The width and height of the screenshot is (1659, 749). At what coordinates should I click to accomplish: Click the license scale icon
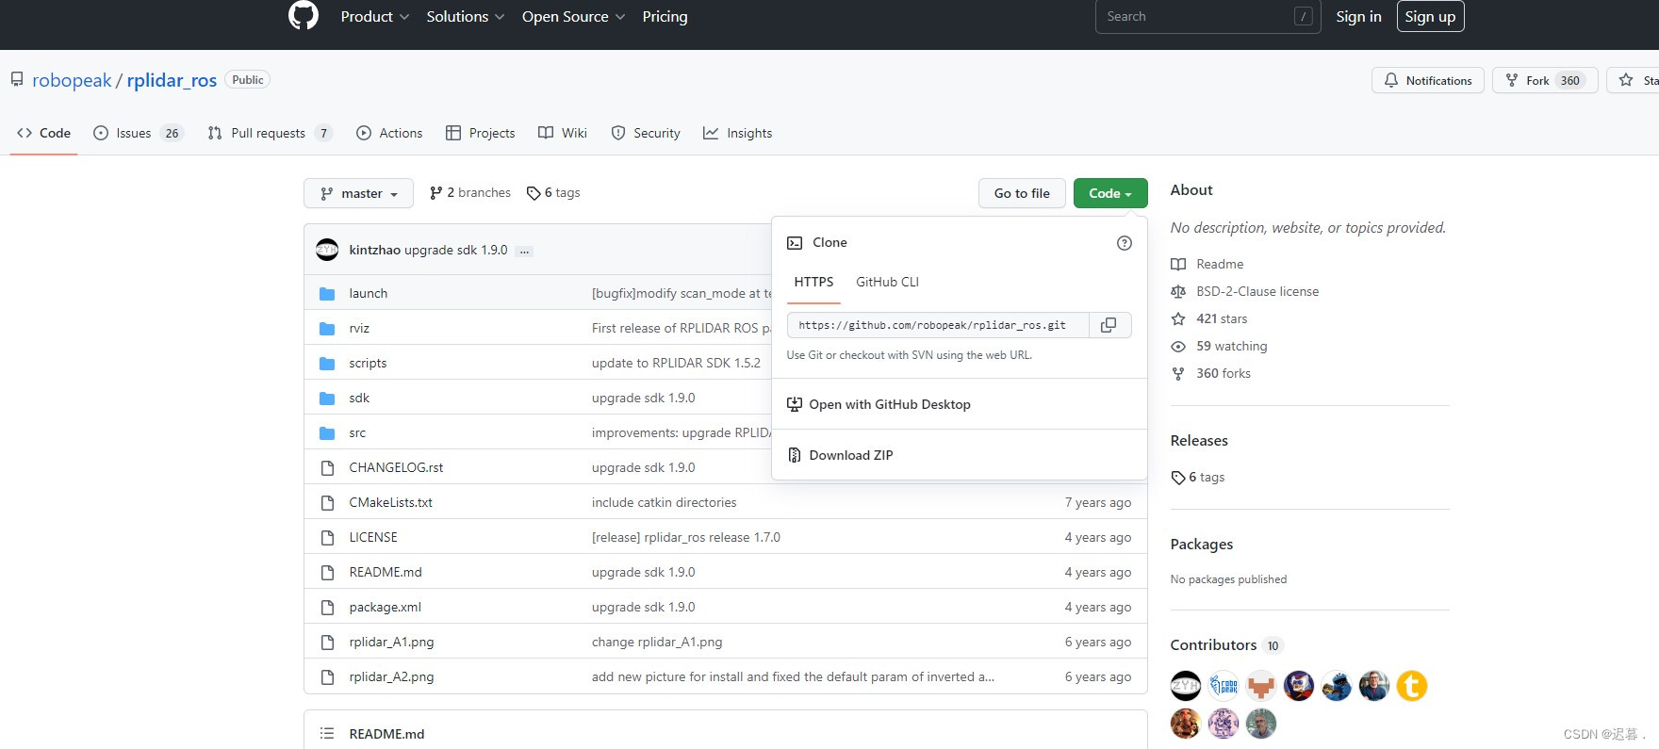1178,292
